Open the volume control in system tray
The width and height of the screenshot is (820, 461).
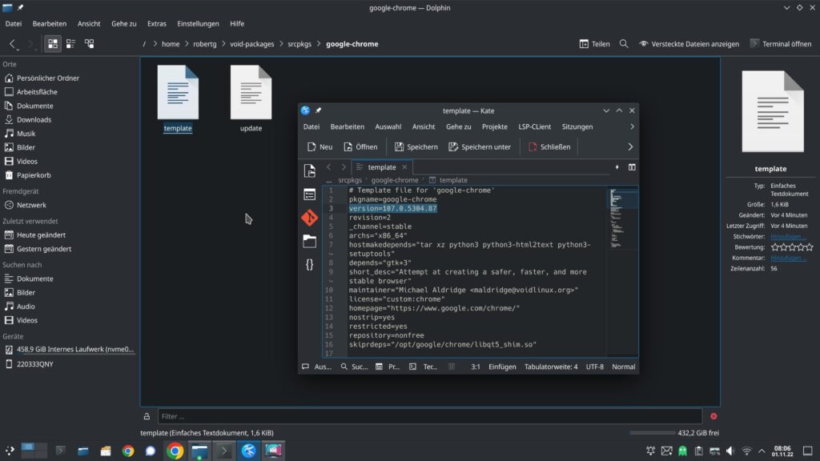click(x=730, y=451)
